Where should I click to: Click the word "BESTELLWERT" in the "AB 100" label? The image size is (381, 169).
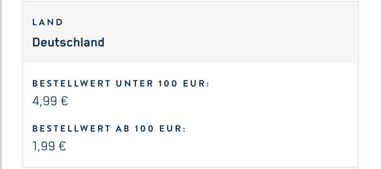click(71, 129)
